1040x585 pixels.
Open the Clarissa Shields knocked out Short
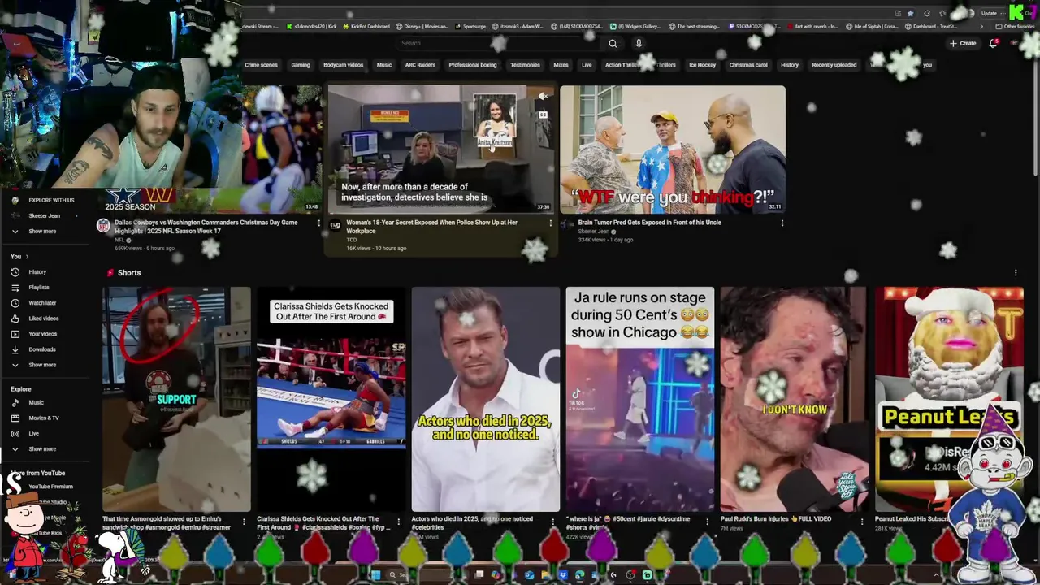pos(331,399)
